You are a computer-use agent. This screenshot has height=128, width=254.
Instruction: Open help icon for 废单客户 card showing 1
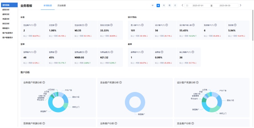tap(142, 52)
